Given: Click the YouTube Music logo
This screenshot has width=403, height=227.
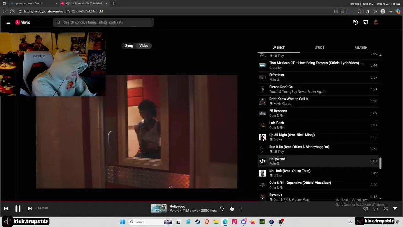Looking at the screenshot, I should coord(23,22).
